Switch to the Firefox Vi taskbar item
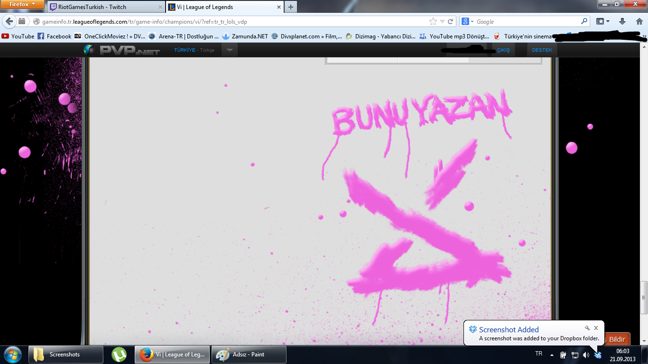This screenshot has height=364, width=648. coord(172,354)
